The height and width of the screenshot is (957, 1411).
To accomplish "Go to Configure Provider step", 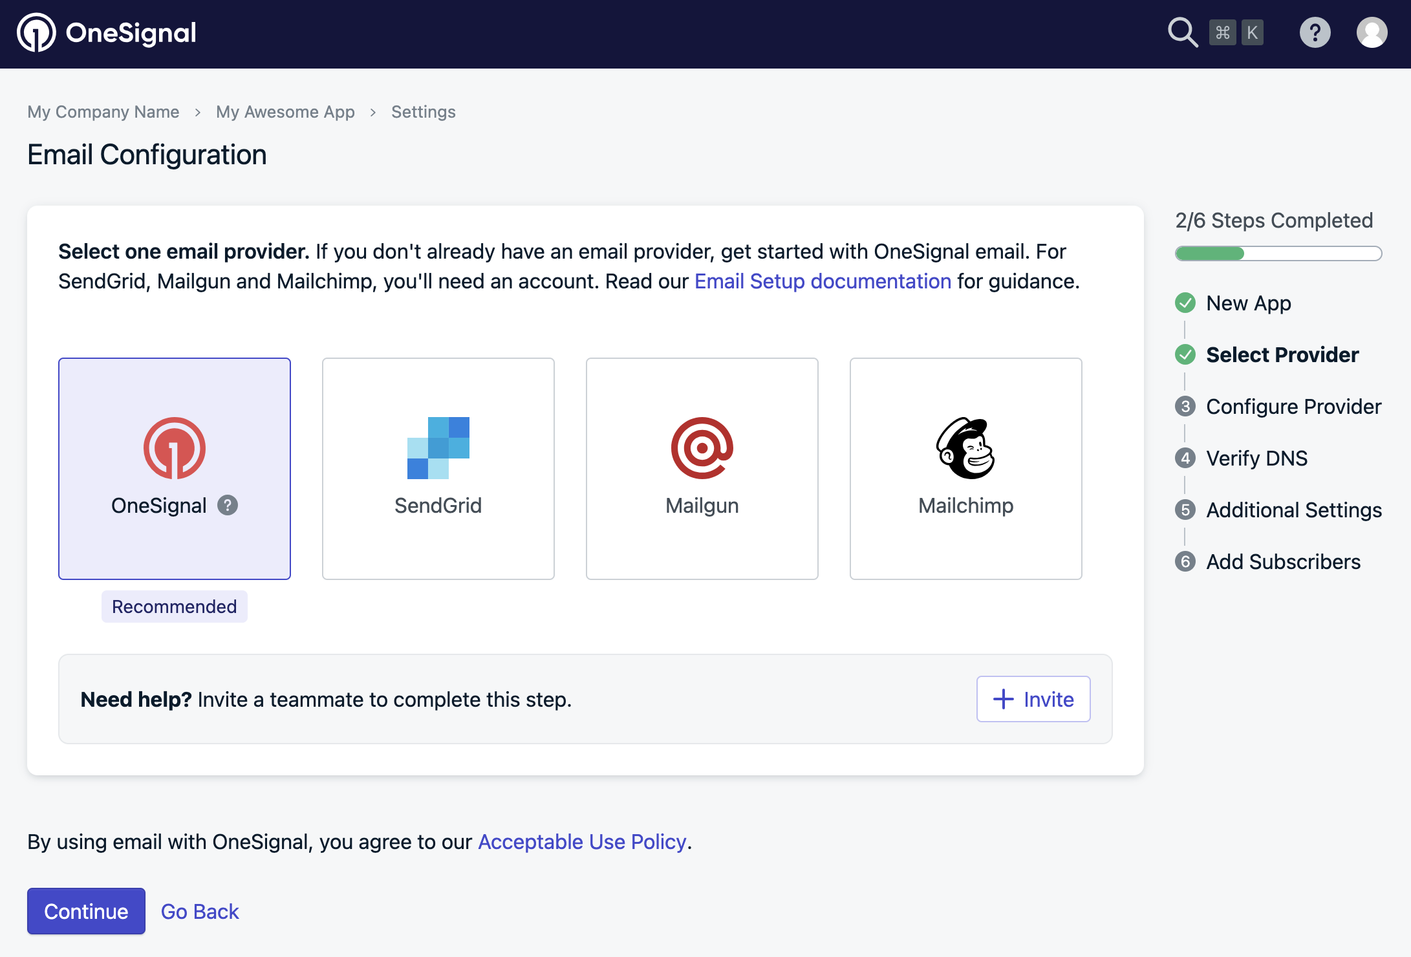I will tap(1293, 406).
